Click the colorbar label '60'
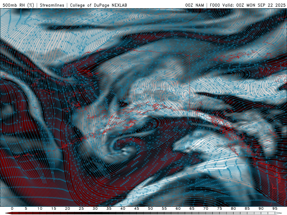The height and width of the screenshot is (215, 287). coord(178,209)
